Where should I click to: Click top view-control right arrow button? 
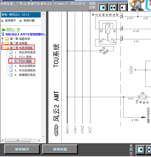[x=103, y=8]
